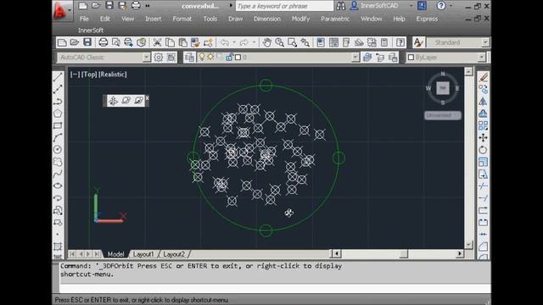Open the File menu
This screenshot has height=305, width=543.
[84, 19]
